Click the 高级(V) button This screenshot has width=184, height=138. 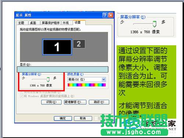click(x=99, y=102)
